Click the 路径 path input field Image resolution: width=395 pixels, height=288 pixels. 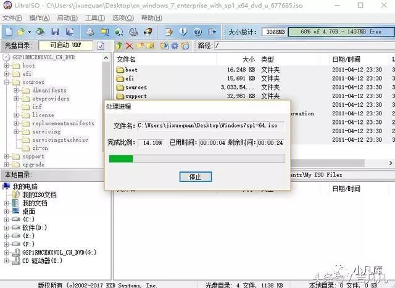coord(304,46)
